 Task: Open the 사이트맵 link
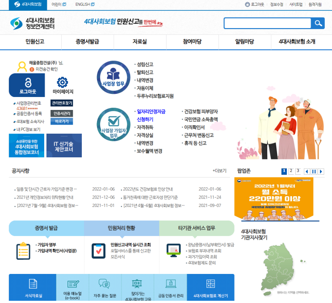[296, 4]
